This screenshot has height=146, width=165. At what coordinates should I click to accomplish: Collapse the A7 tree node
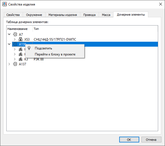click(x=9, y=34)
